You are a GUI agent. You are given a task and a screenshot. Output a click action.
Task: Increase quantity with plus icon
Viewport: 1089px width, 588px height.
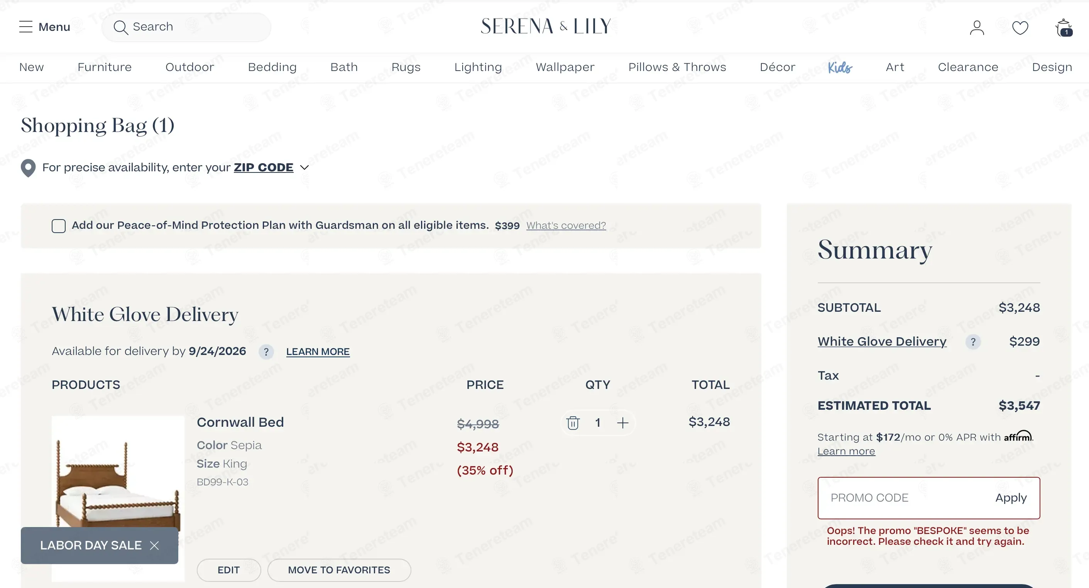[623, 423]
